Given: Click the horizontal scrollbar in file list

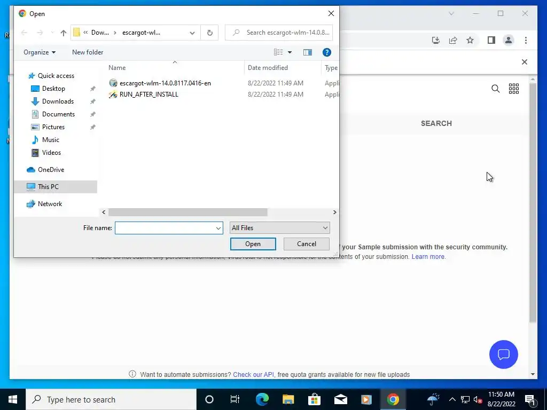Looking at the screenshot, I should click(x=187, y=212).
